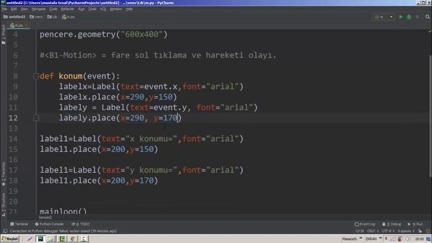Open white C application taskbar icon
432x243 pixels.
[84, 238]
